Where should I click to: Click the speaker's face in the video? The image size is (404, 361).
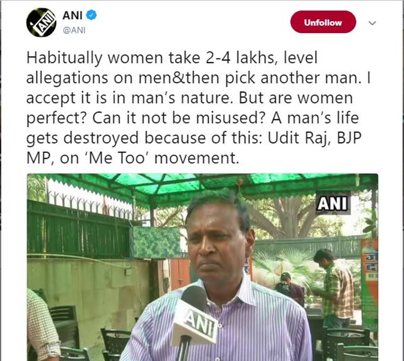(x=218, y=247)
